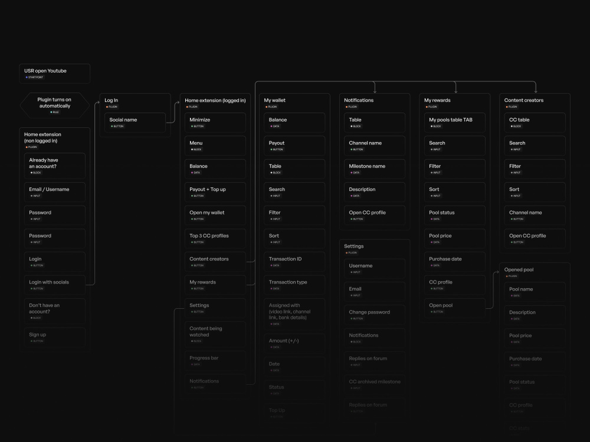Select the 'Change password' card
Image resolution: width=590 pixels, height=442 pixels.
click(375, 315)
